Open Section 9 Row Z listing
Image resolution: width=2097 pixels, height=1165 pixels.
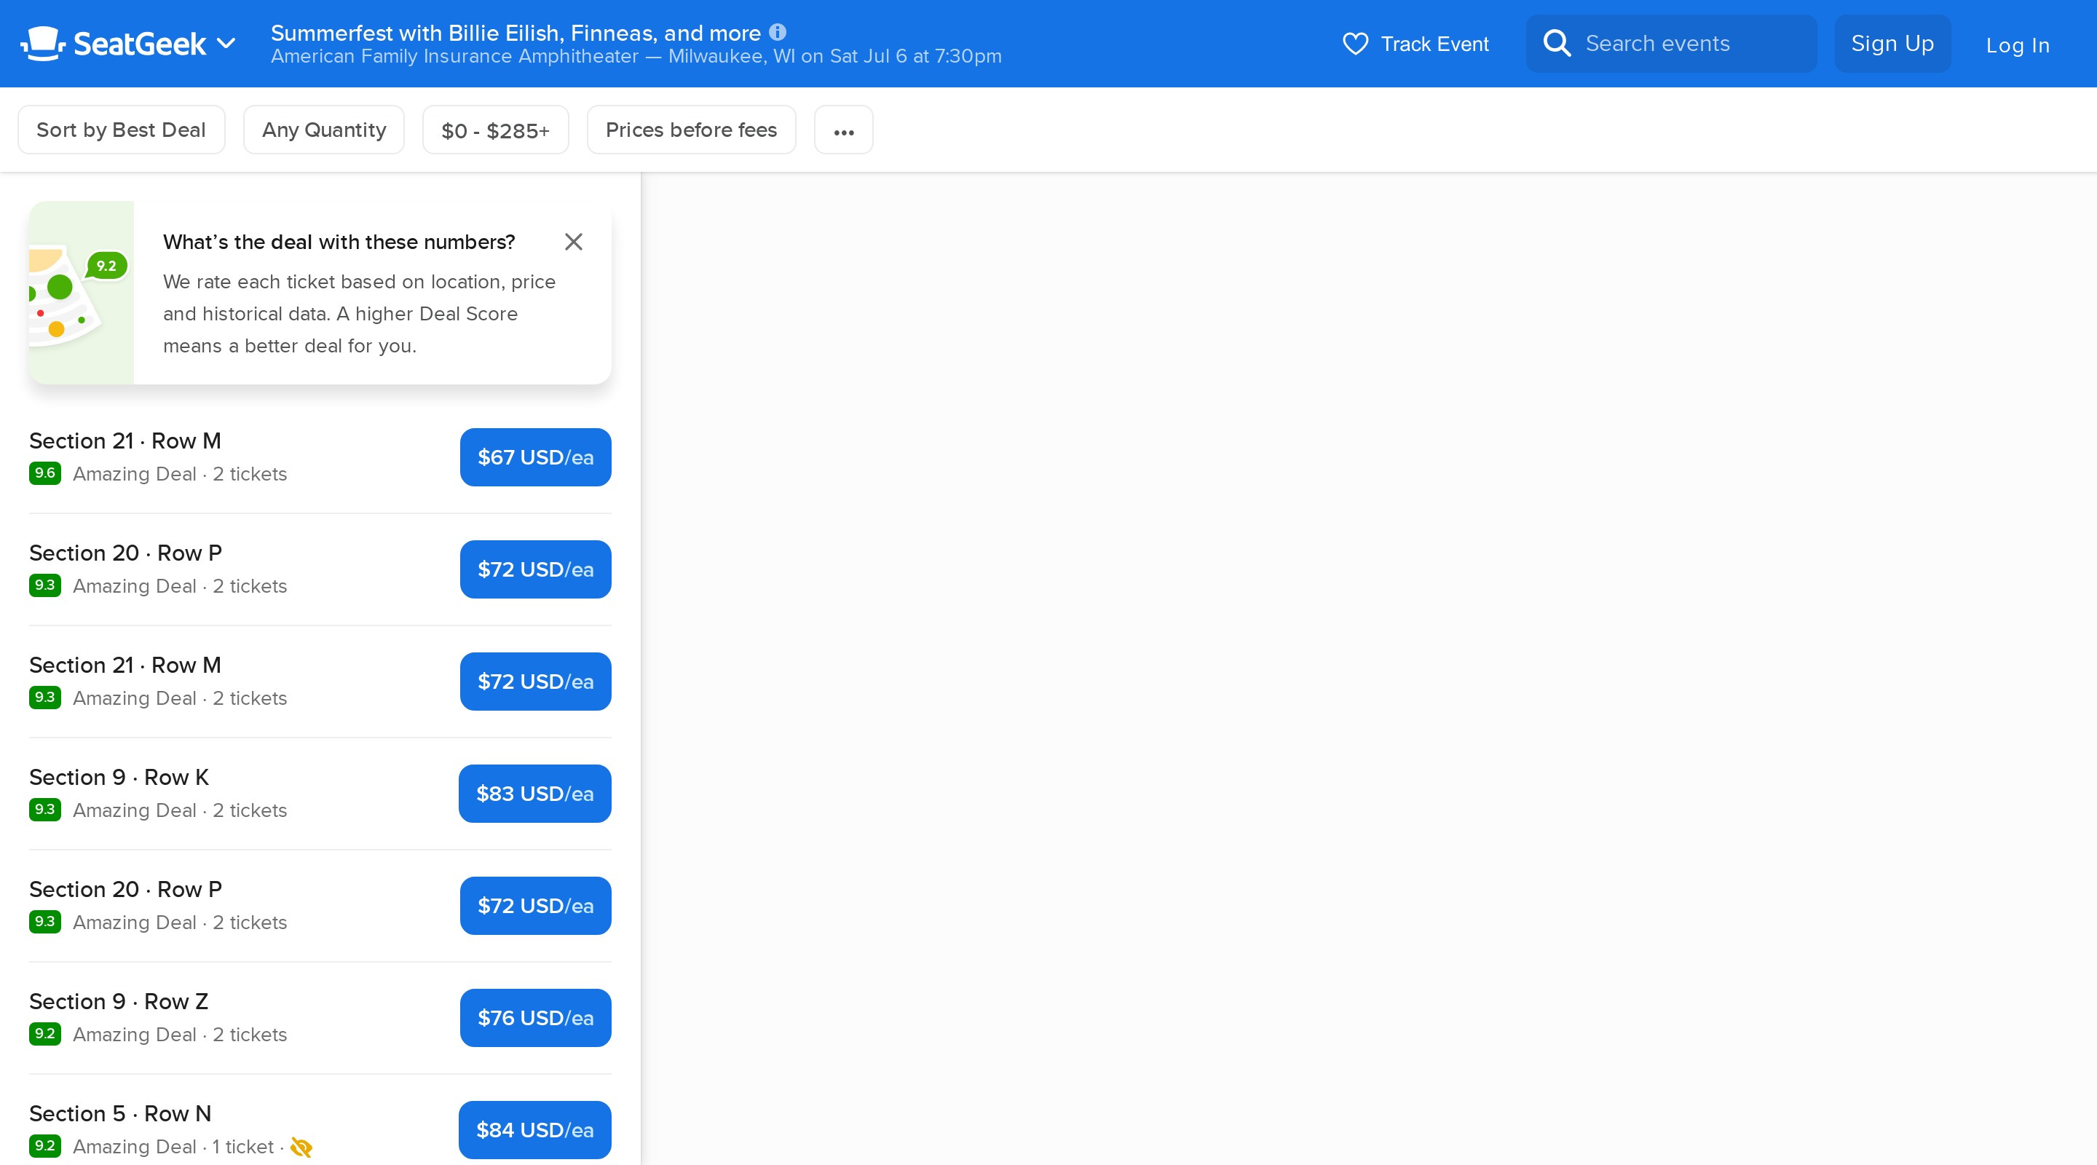(x=119, y=1002)
